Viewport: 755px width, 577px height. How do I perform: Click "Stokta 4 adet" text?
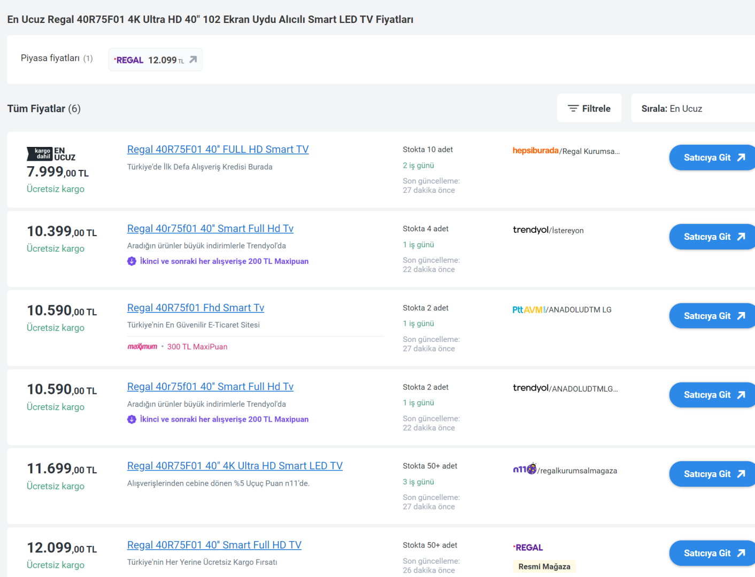pos(426,229)
